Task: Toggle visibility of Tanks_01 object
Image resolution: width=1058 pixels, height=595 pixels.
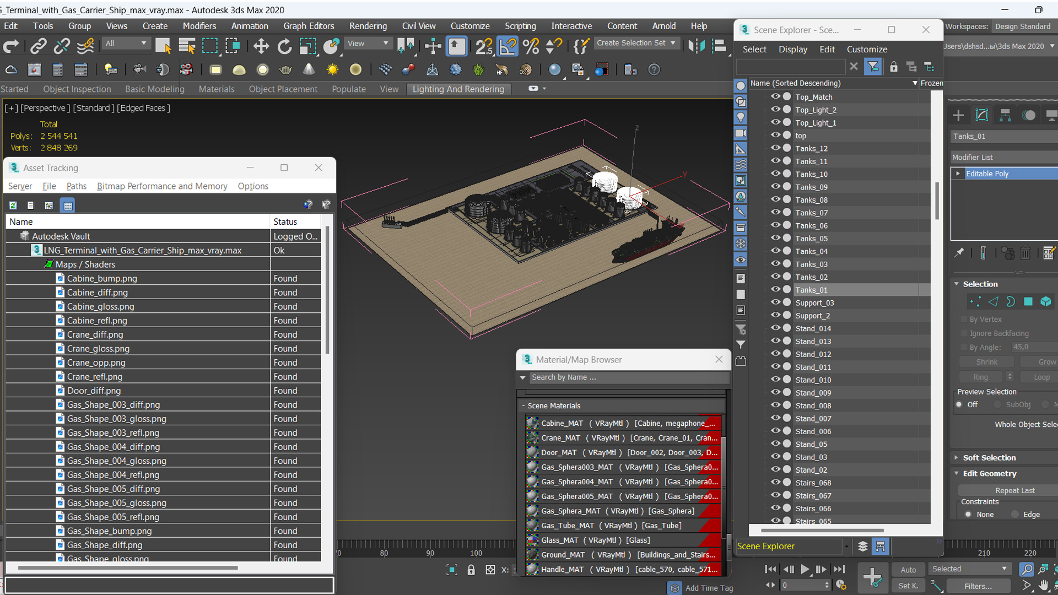Action: coord(776,290)
